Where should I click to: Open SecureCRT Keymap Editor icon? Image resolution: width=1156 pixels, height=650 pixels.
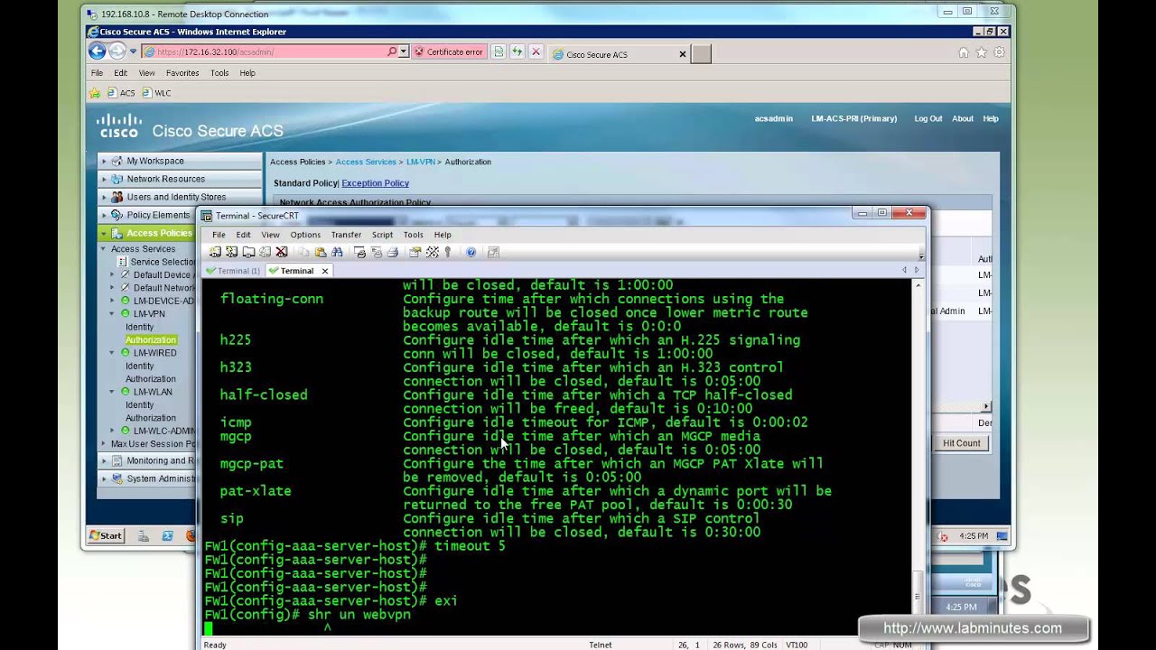point(433,252)
